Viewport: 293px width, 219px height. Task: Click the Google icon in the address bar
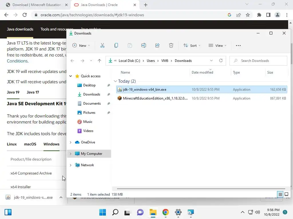point(229,15)
